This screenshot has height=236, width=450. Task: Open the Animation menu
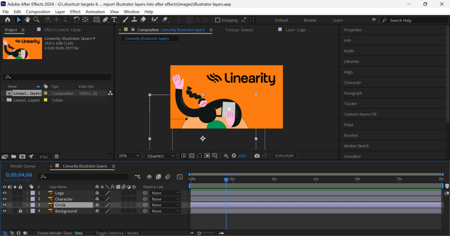tap(95, 12)
